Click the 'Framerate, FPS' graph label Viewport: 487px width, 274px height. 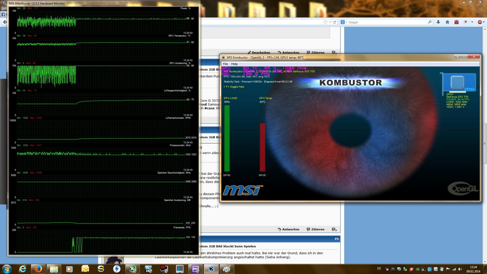(x=182, y=228)
